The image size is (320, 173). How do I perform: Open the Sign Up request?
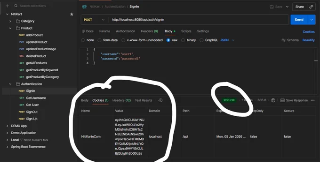[28, 119]
